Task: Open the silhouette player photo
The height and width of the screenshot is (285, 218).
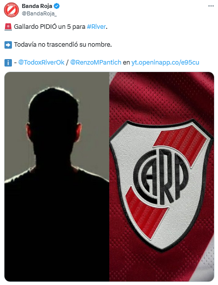Action: (x=57, y=177)
